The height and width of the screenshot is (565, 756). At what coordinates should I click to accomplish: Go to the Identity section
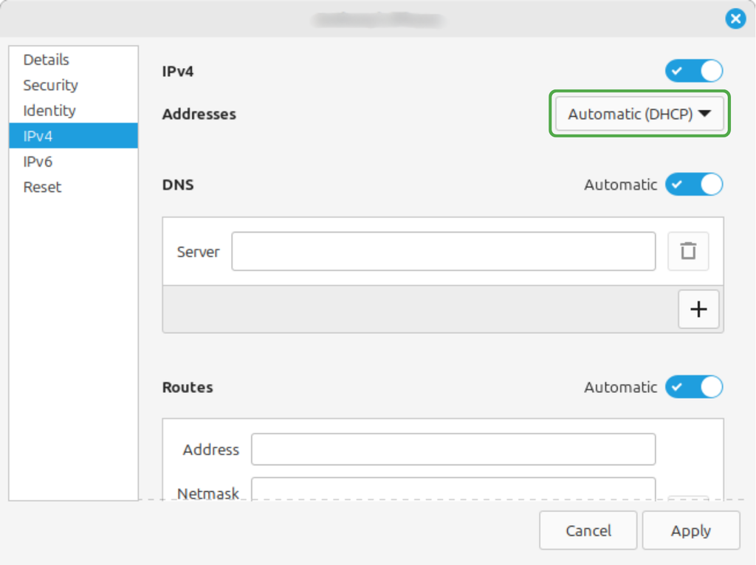tap(73, 111)
